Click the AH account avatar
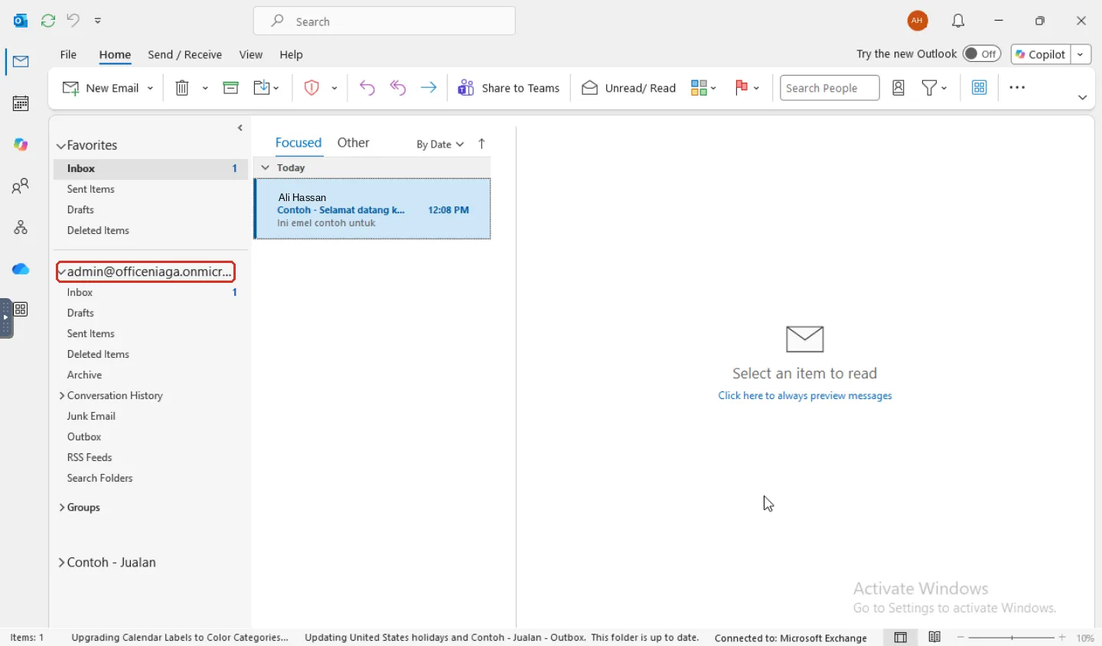Image resolution: width=1102 pixels, height=646 pixels. [x=918, y=21]
